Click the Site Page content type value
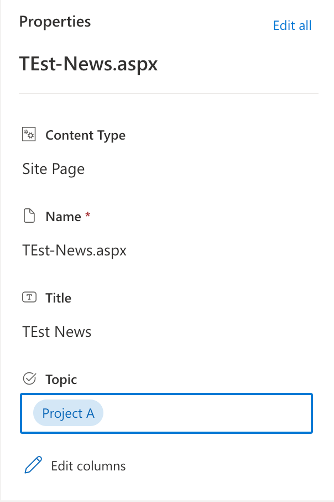The width and height of the screenshot is (334, 502). pos(54,169)
